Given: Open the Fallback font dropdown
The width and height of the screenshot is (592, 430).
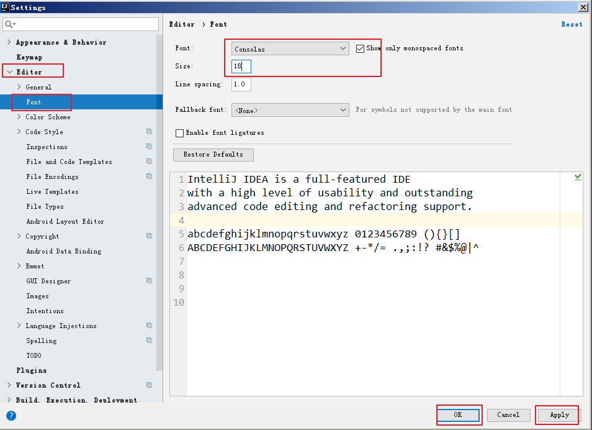Looking at the screenshot, I should 290,110.
